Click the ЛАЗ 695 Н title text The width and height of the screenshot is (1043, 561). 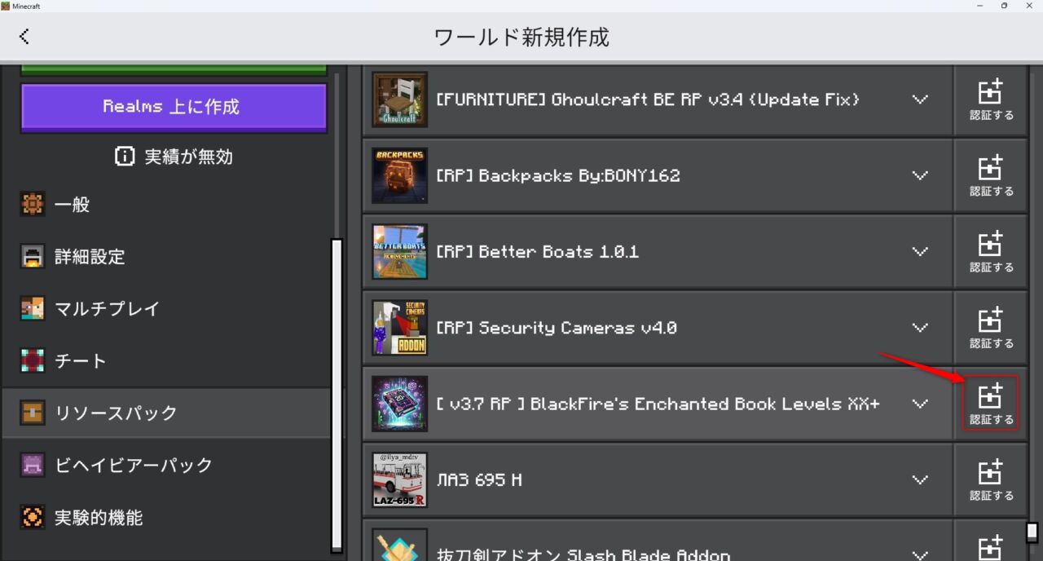(479, 479)
